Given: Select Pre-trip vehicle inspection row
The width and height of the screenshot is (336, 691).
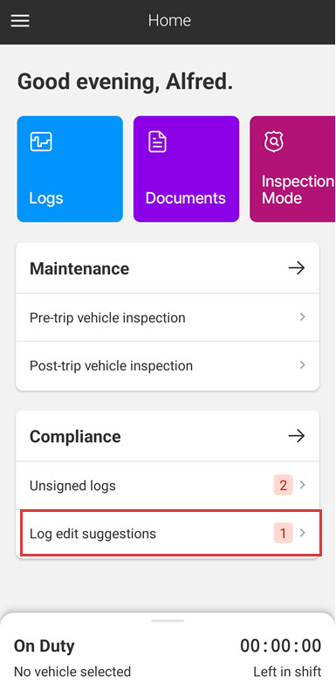Looking at the screenshot, I should point(168,317).
